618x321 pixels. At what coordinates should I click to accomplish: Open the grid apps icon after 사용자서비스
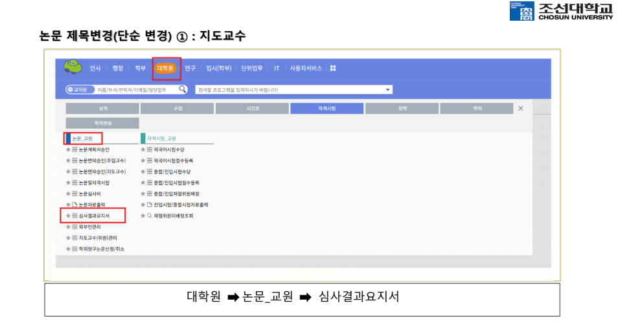pyautogui.click(x=333, y=68)
